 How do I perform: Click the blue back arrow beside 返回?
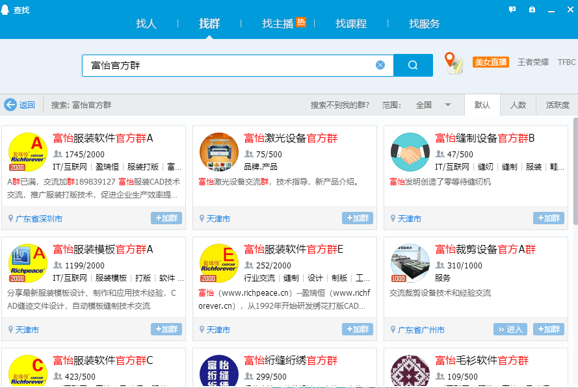point(10,105)
